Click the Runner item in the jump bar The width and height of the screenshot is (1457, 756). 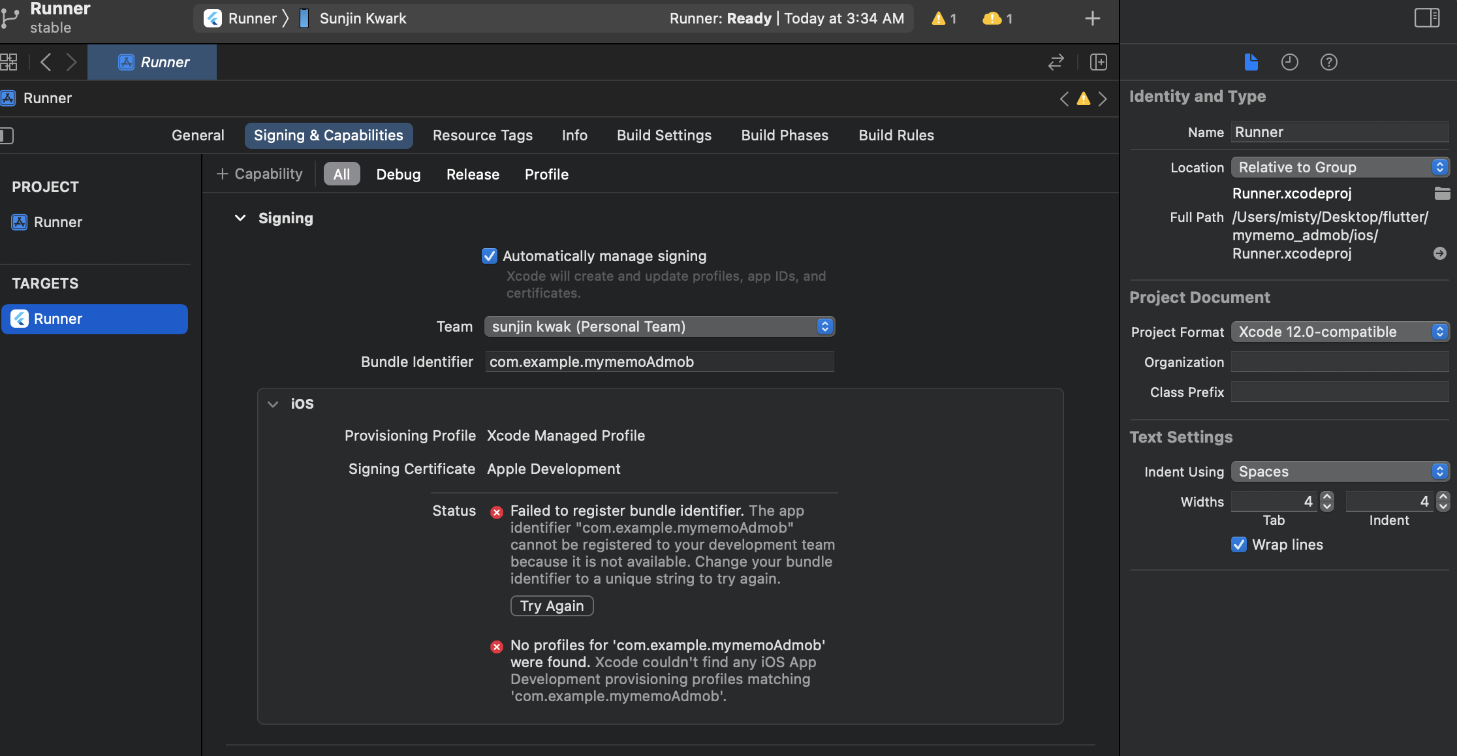click(37, 99)
